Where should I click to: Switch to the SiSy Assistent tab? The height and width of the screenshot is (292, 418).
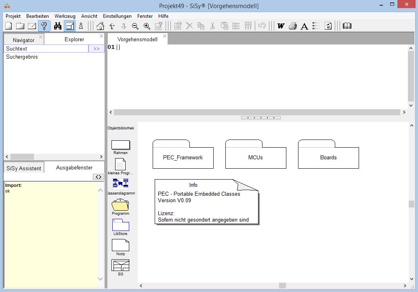24,168
